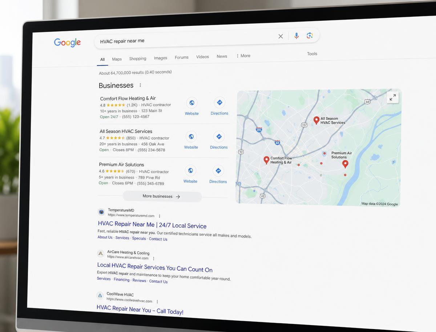Open Google Lens image search icon
436x332 pixels.
pyautogui.click(x=310, y=35)
